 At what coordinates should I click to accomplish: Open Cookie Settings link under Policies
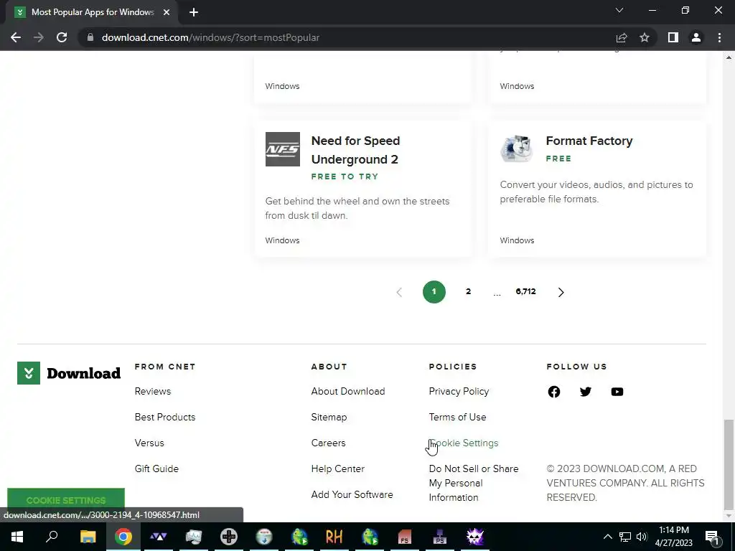coord(464,443)
